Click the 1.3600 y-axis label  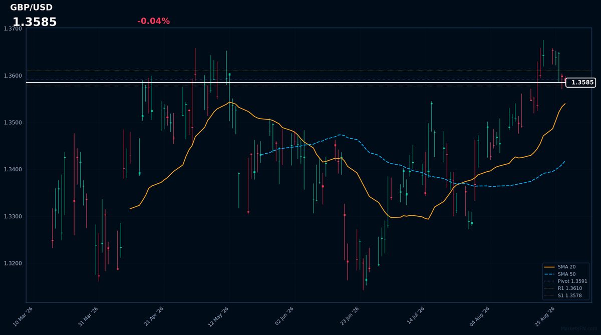[13, 76]
